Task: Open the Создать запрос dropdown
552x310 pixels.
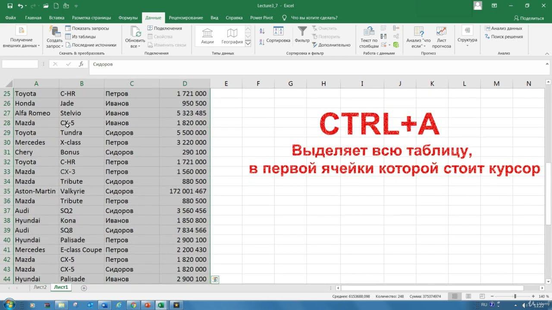Action: tap(55, 37)
